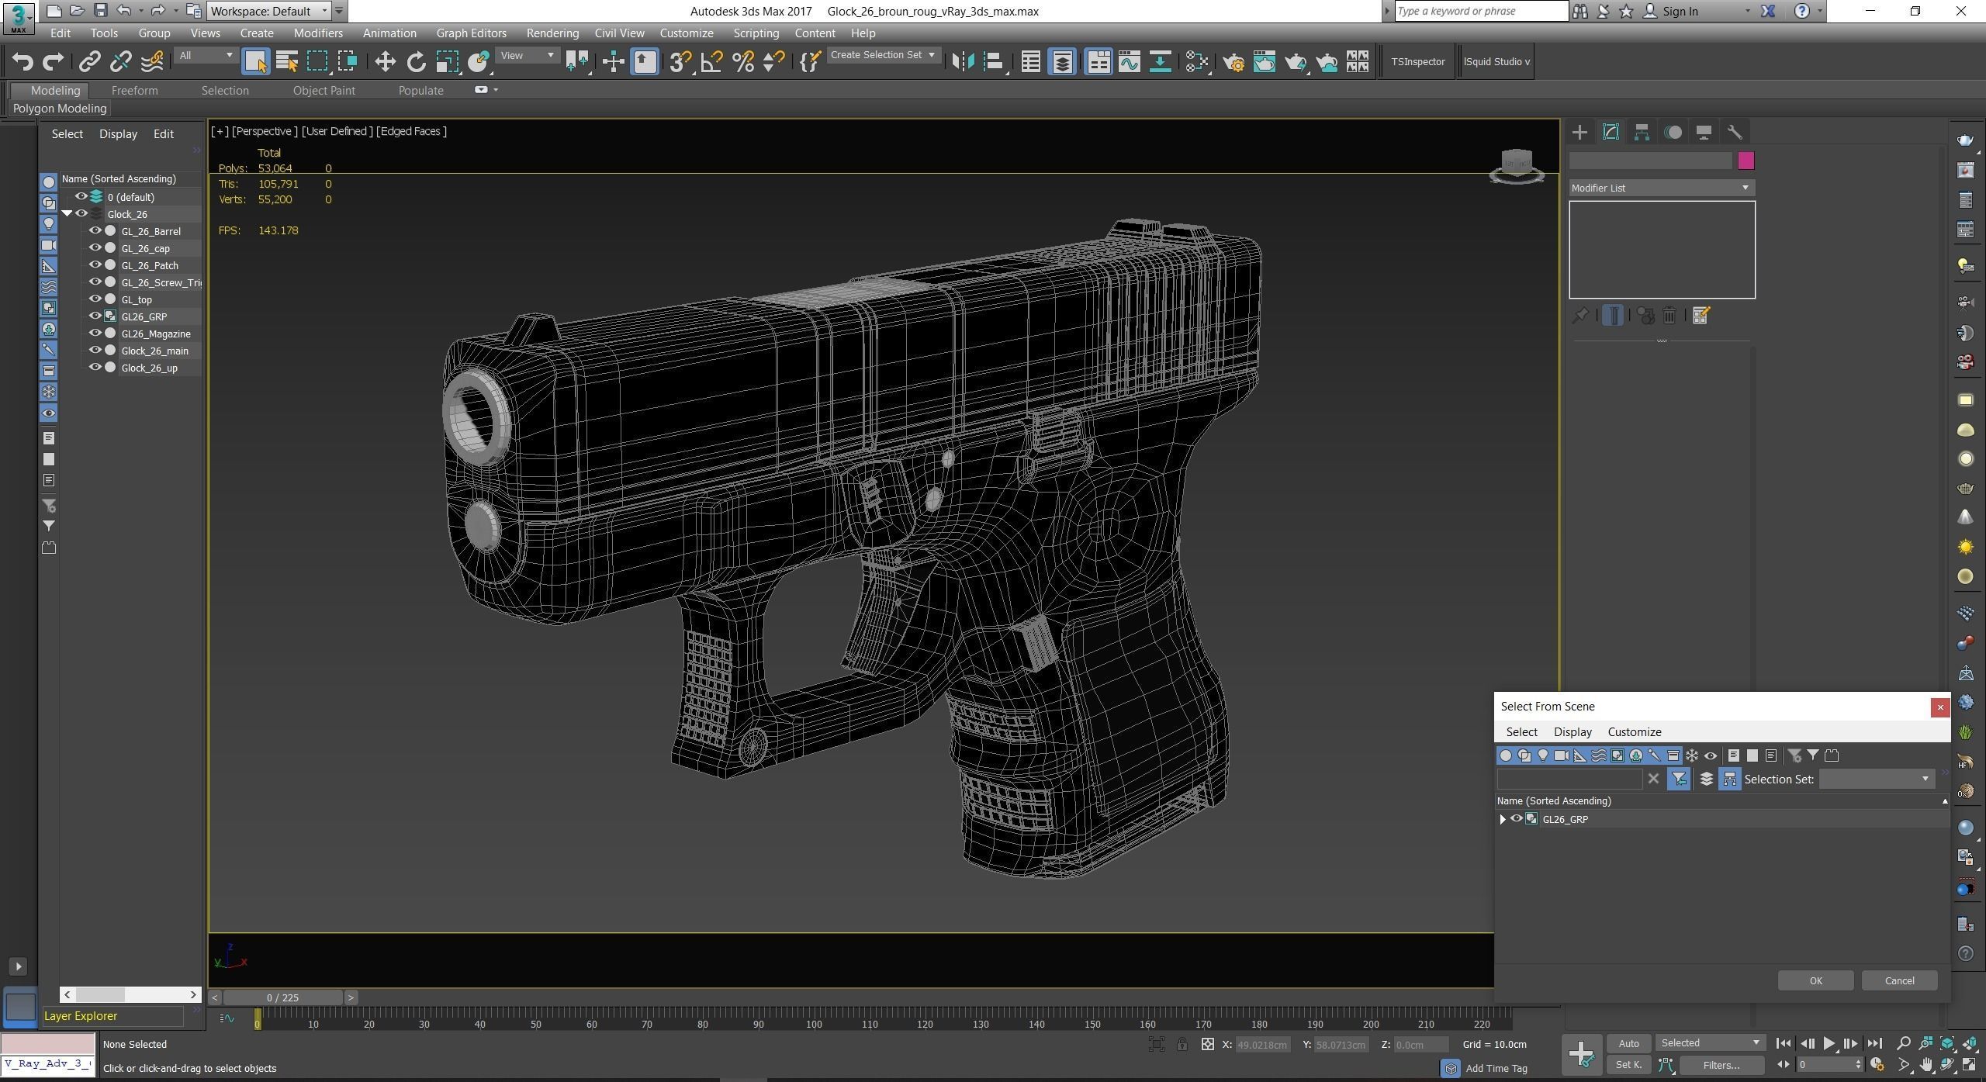The image size is (1986, 1082).
Task: Toggle Percent Snap in toolbar
Action: point(742,61)
